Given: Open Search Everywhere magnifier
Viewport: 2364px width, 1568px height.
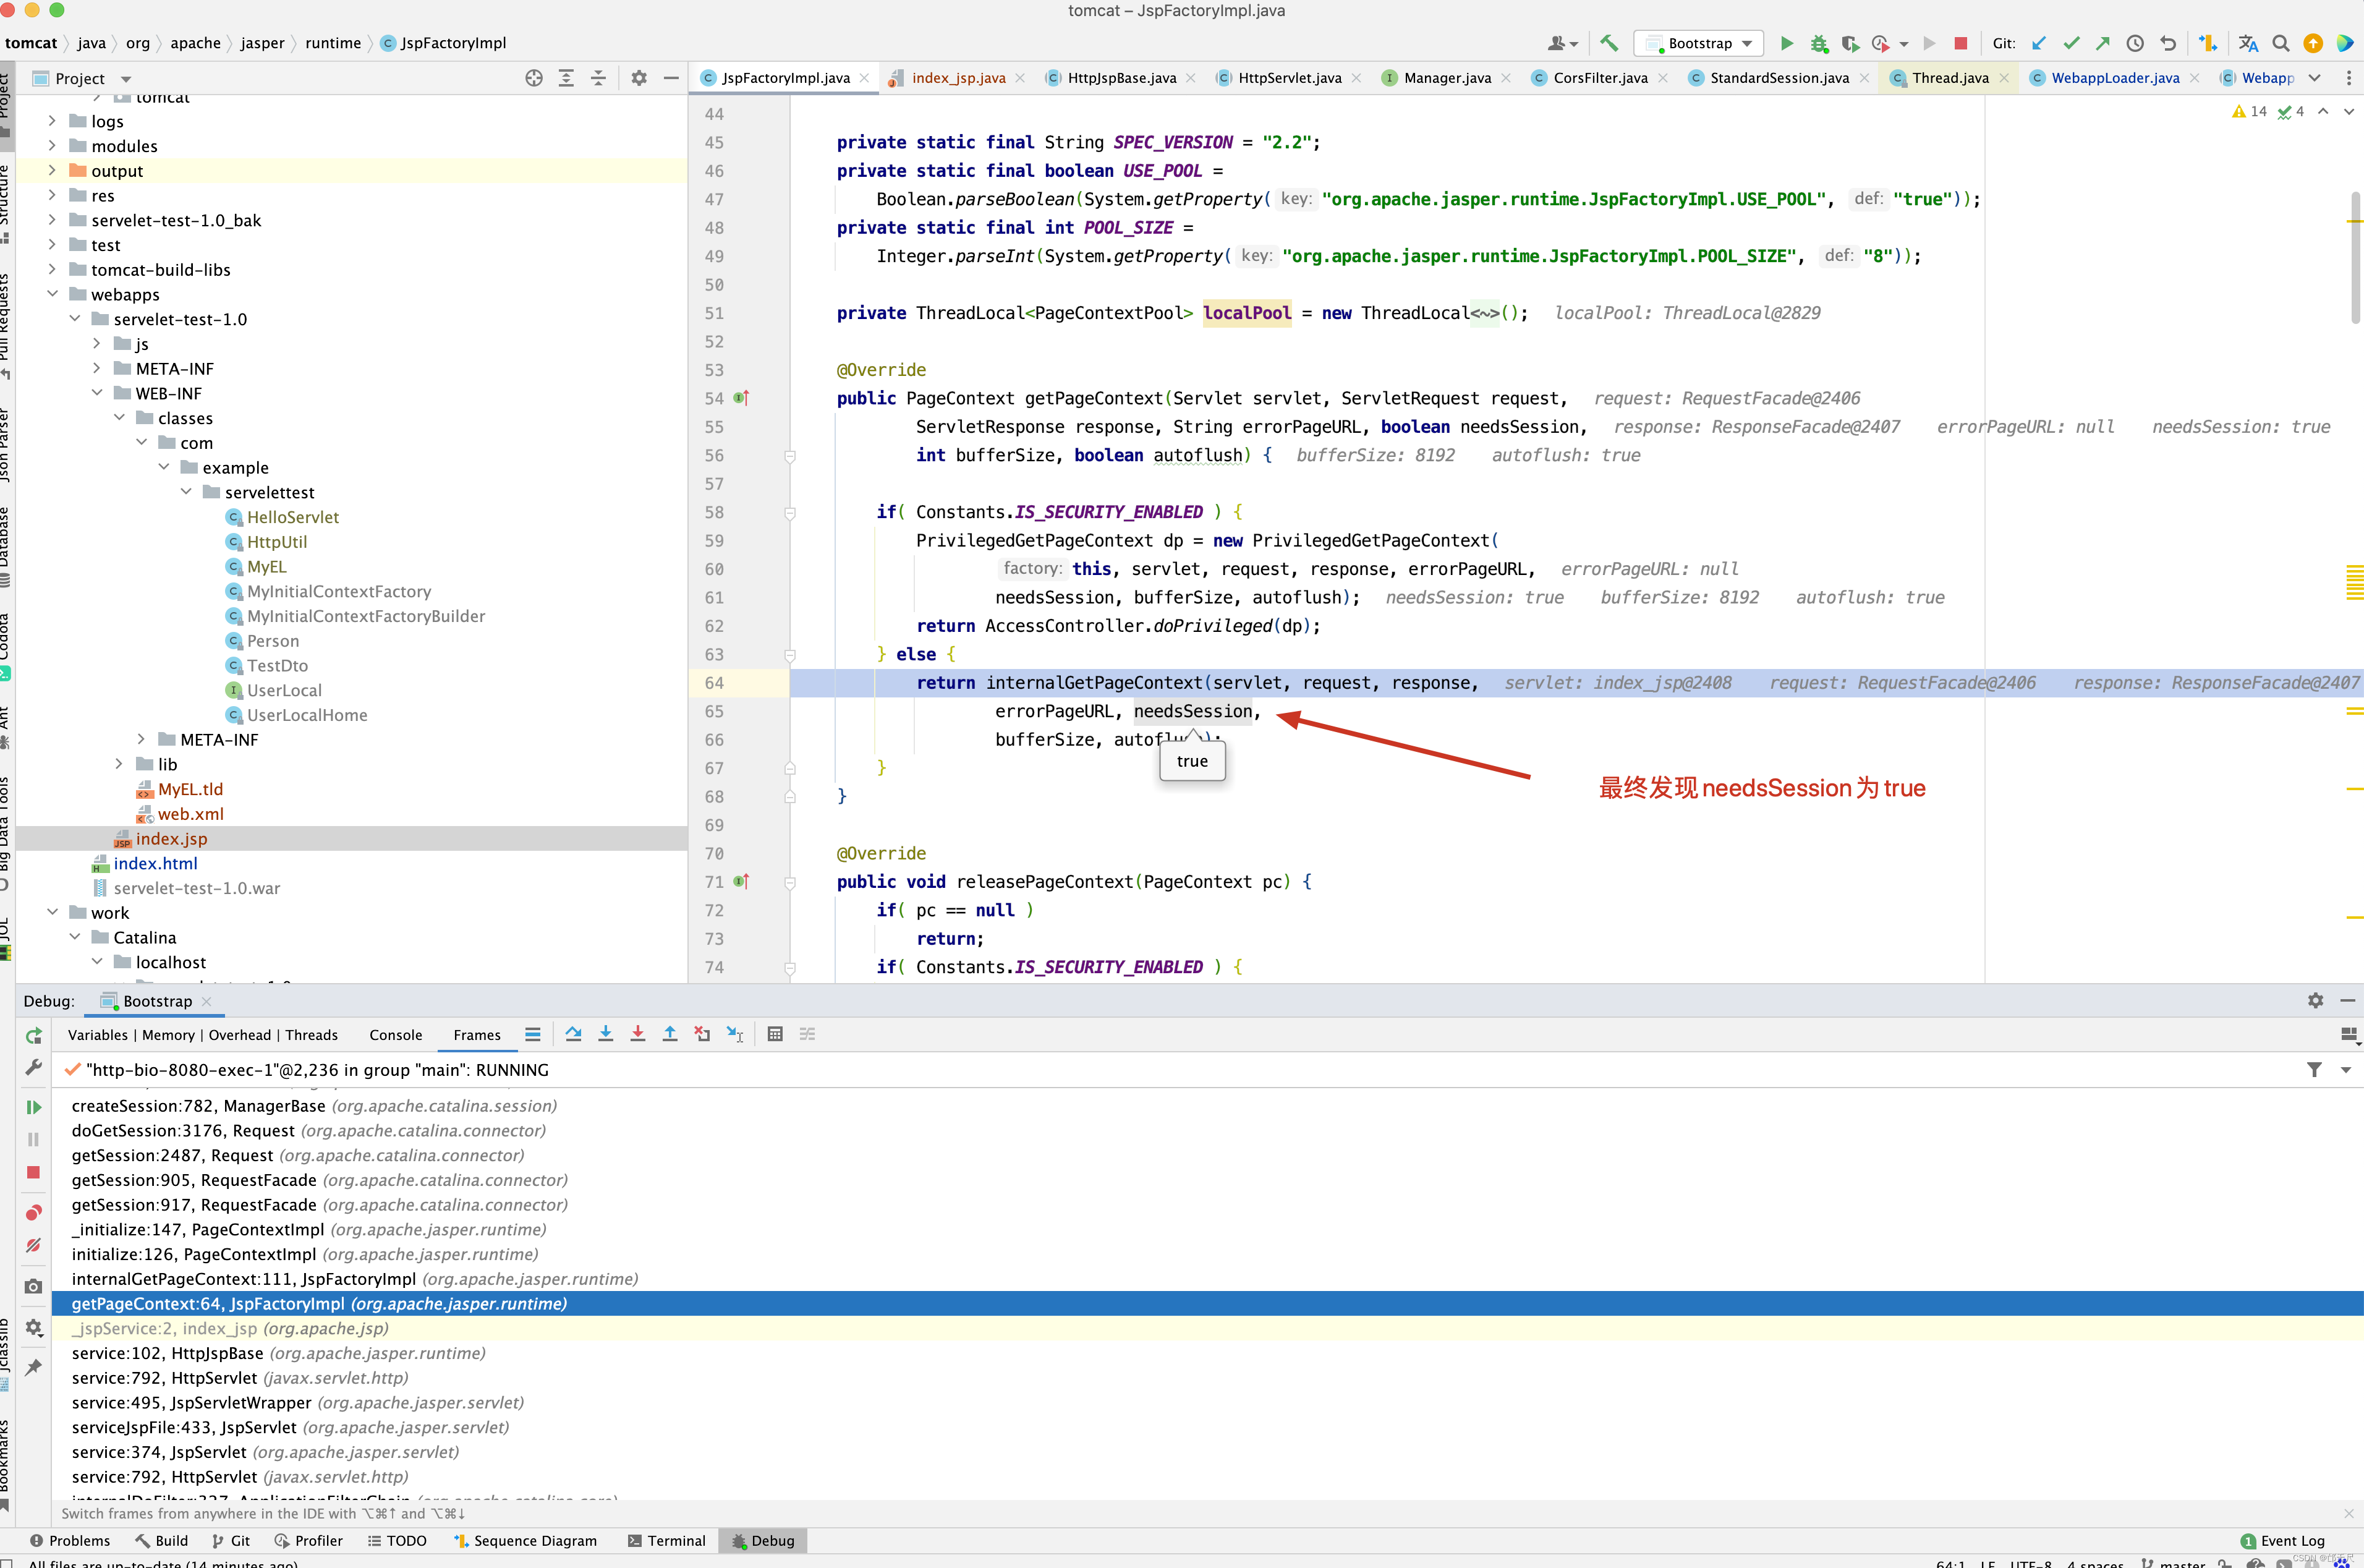Looking at the screenshot, I should point(2280,43).
